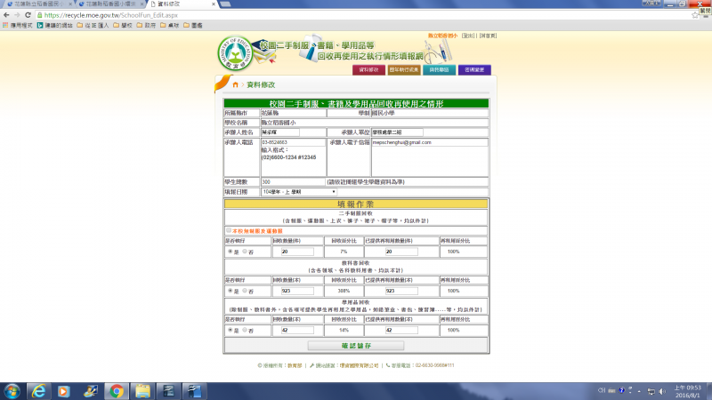Click the 登出 logout link

coord(468,36)
